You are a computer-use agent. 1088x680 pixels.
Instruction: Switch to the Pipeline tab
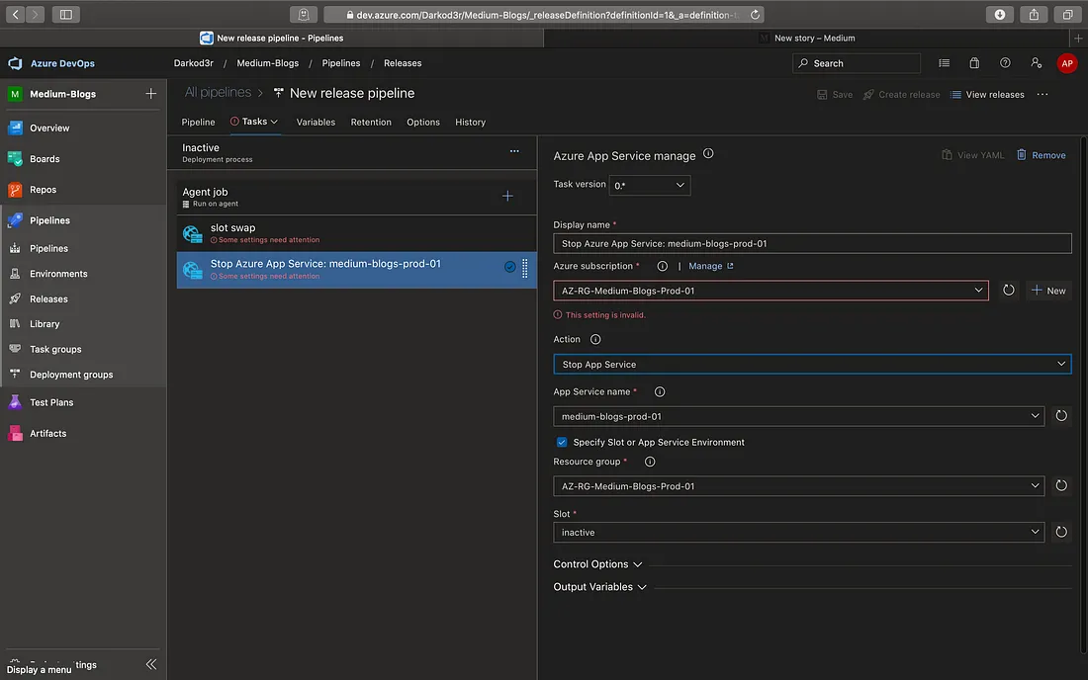pyautogui.click(x=199, y=122)
